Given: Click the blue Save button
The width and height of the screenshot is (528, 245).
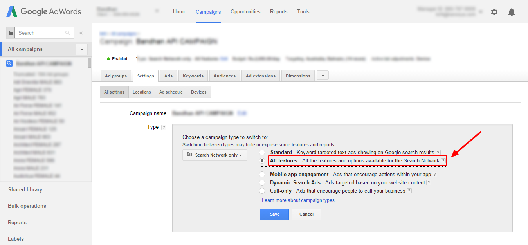Looking at the screenshot, I should pyautogui.click(x=274, y=214).
